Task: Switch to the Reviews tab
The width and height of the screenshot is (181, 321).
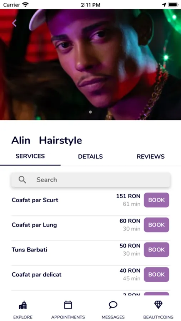Action: pyautogui.click(x=151, y=157)
